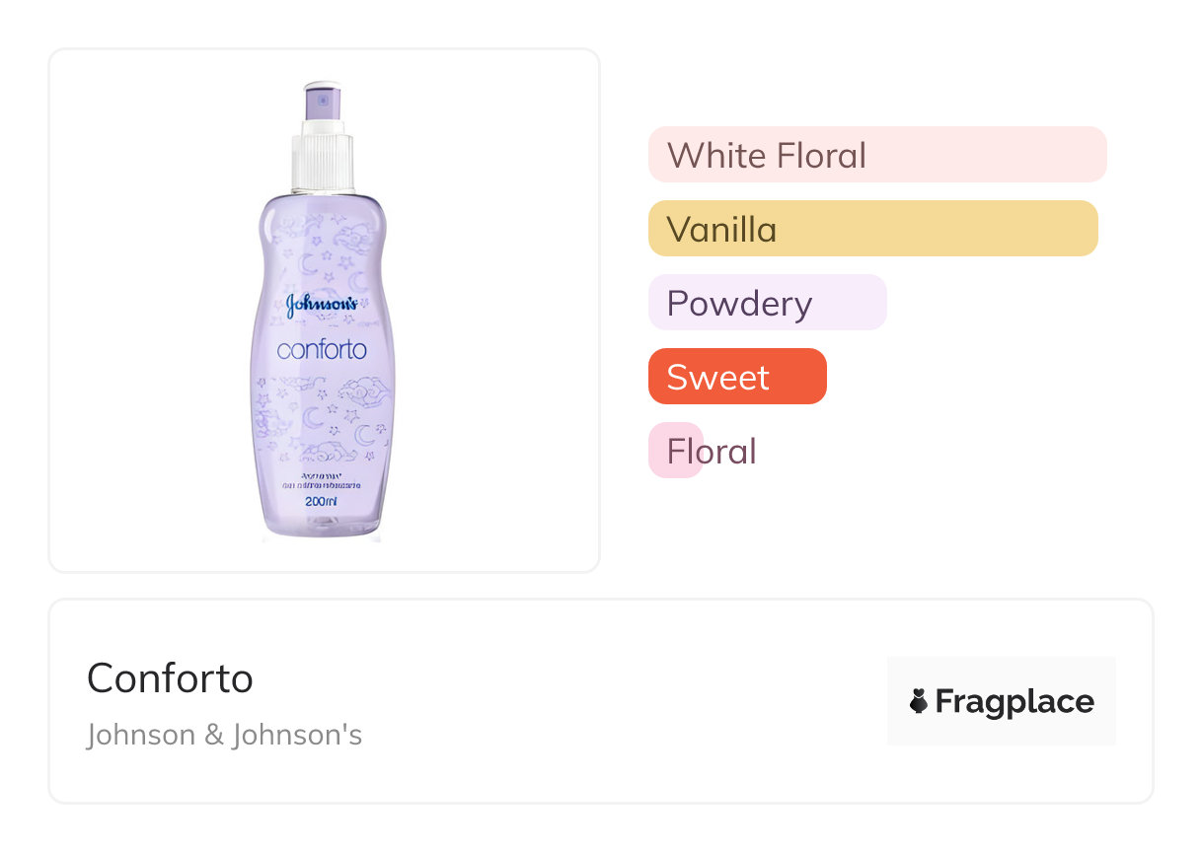Open the Johnson & Johnson's brand link
1202x852 pixels.
pyautogui.click(x=224, y=736)
